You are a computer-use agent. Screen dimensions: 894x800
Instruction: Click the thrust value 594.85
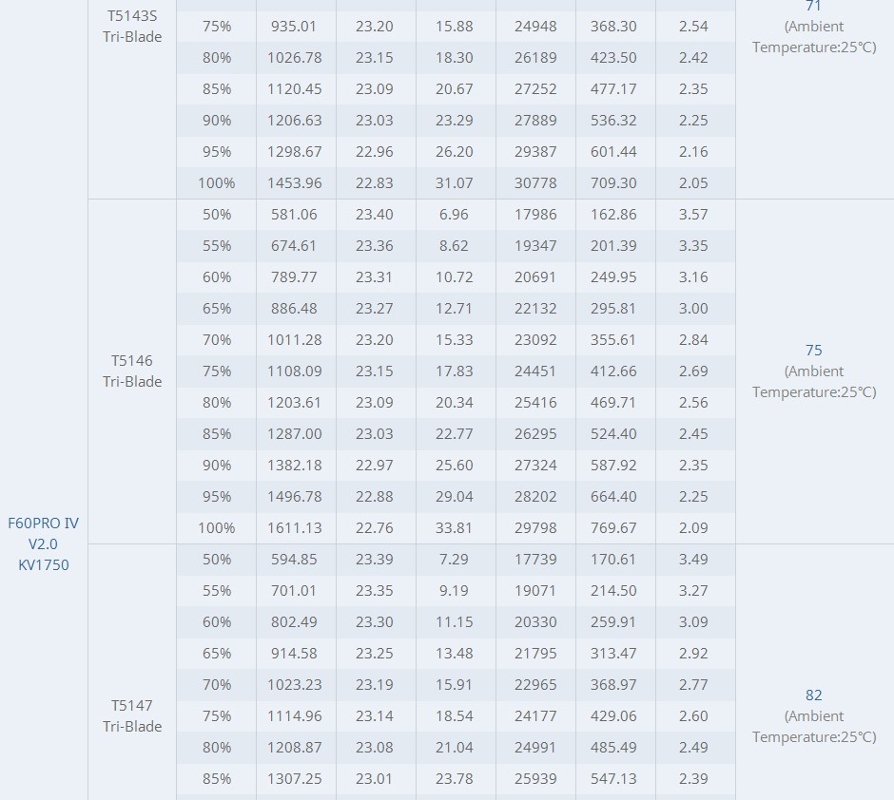pyautogui.click(x=295, y=559)
